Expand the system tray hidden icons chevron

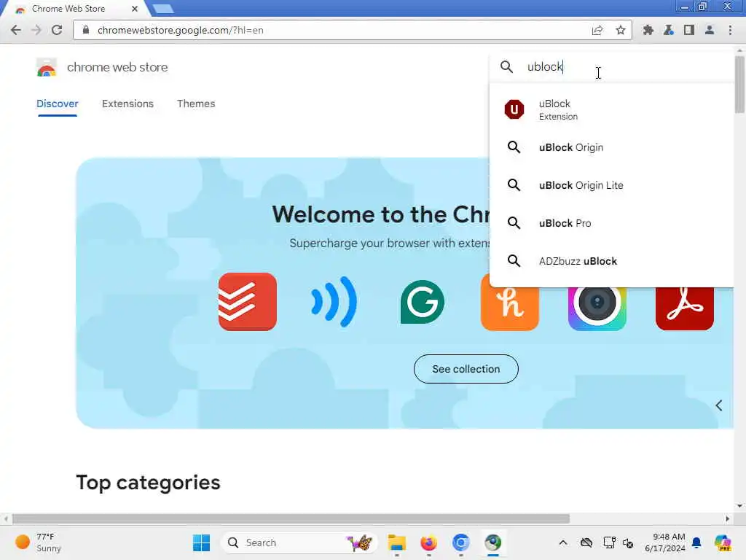click(563, 542)
